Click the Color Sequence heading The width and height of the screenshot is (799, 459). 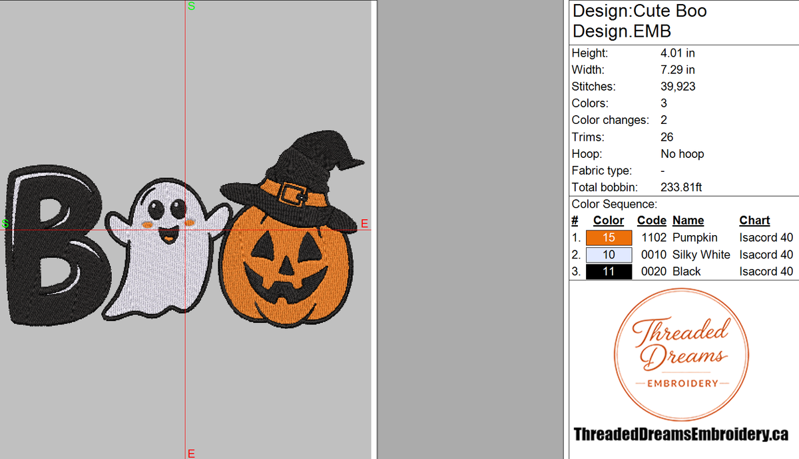pyautogui.click(x=614, y=204)
